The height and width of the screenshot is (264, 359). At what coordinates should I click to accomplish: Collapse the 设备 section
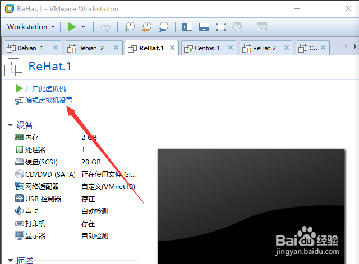click(10, 125)
